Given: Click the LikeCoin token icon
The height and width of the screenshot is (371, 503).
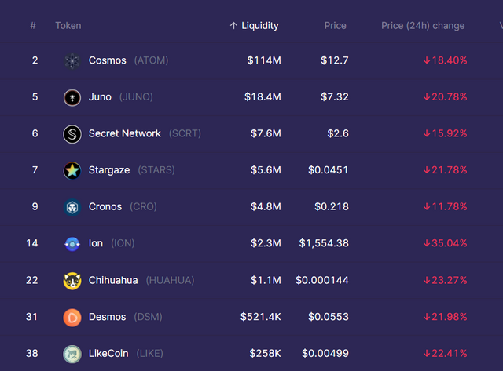Looking at the screenshot, I should point(72,354).
